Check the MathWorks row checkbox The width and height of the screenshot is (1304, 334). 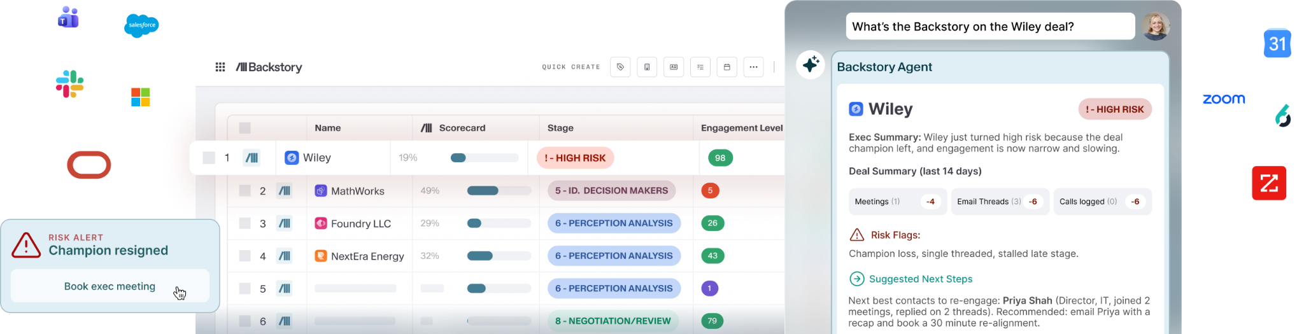pos(244,190)
